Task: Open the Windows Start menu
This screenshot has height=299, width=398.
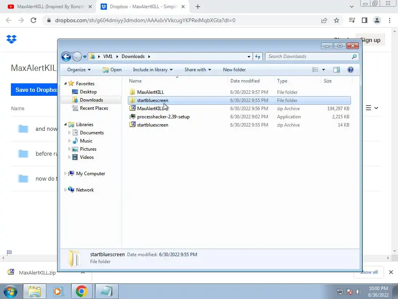Action: point(10,291)
